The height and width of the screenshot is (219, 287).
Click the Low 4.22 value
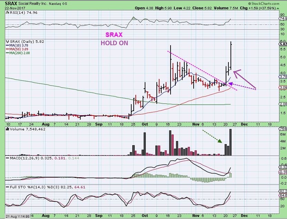coord(182,8)
